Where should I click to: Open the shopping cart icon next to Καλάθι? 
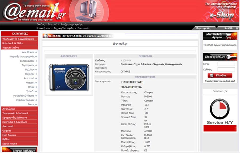click(x=237, y=28)
